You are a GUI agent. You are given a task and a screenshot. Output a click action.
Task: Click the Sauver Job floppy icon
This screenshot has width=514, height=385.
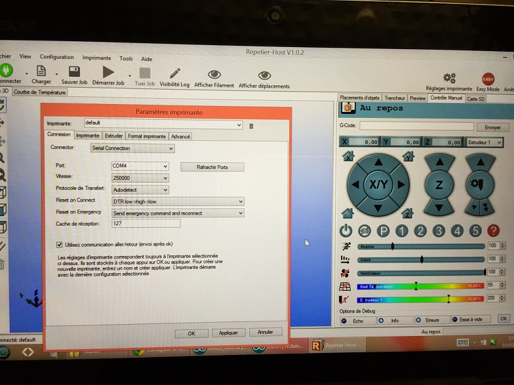75,71
